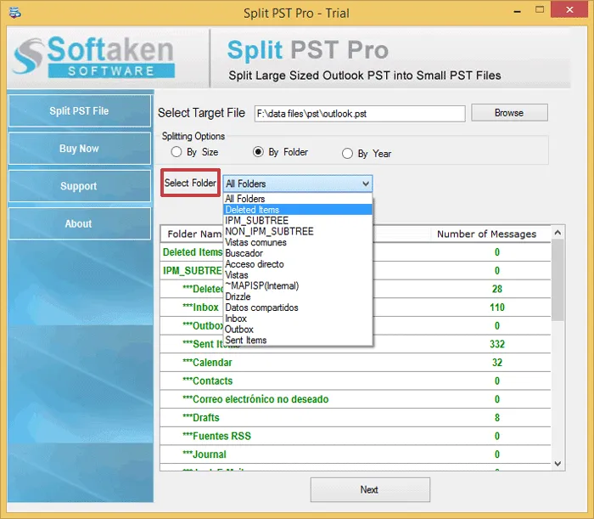Choose Datos compartidos in the dropdown list
Screen dimensions: 594x519
click(x=298, y=307)
